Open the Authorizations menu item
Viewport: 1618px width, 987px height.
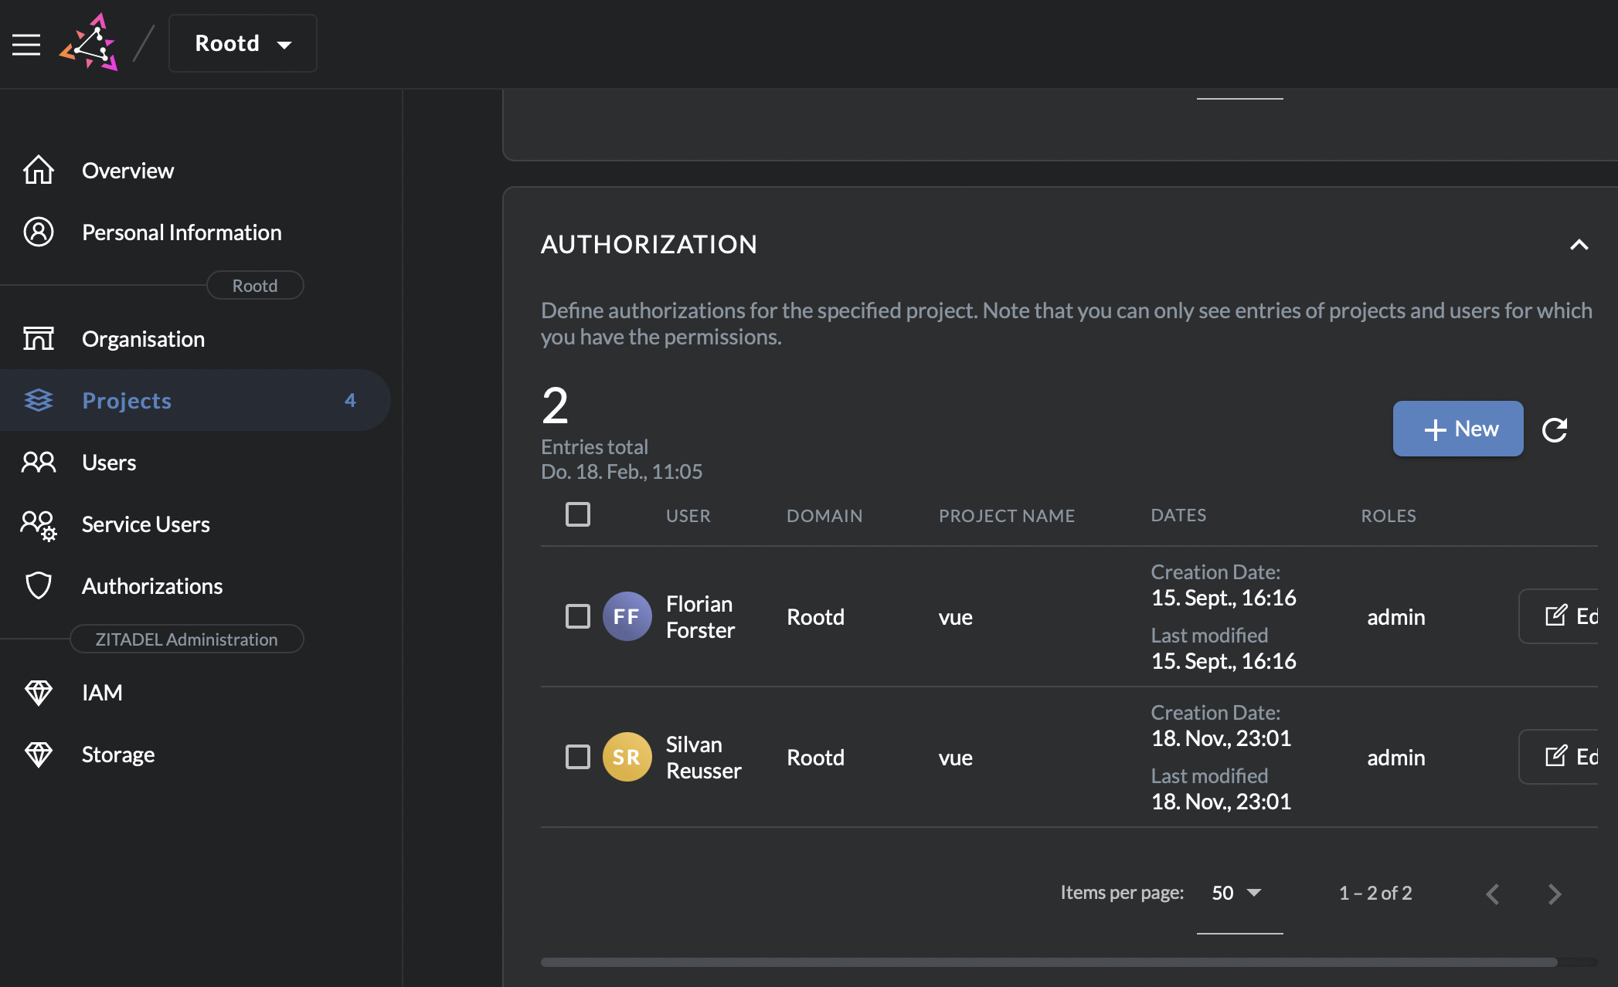tap(195, 585)
